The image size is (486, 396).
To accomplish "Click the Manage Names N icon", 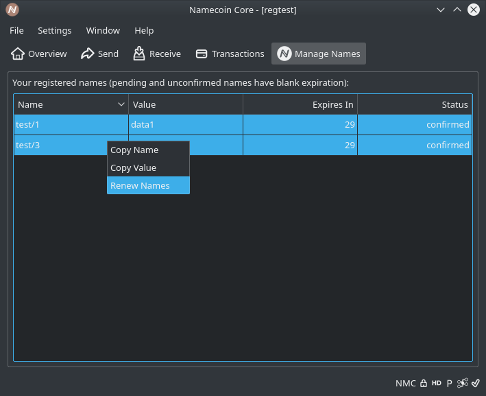I will pyautogui.click(x=284, y=54).
